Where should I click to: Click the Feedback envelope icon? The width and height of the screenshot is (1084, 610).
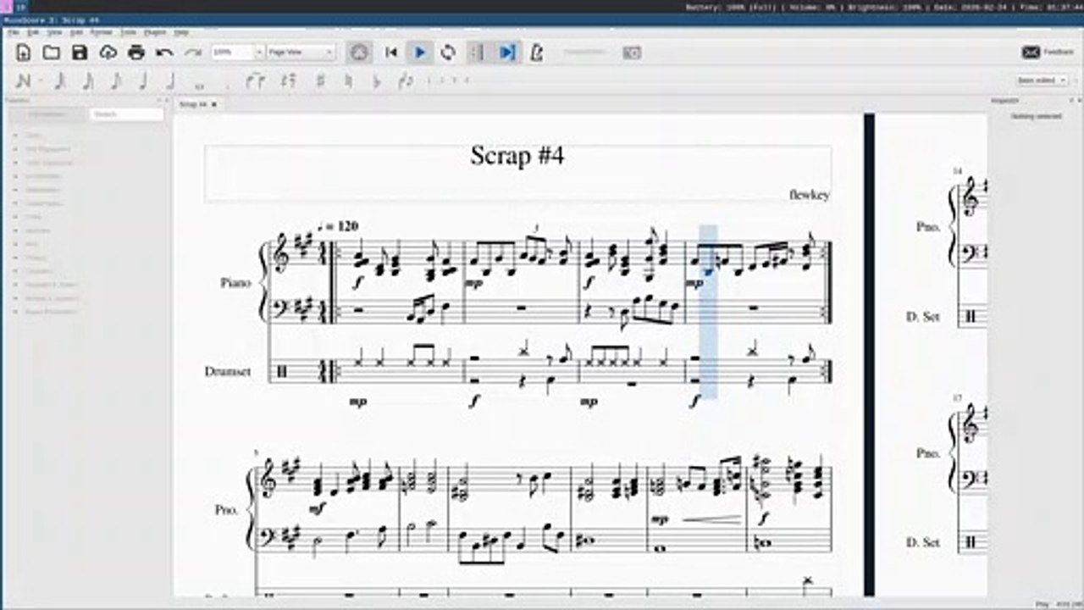tap(1031, 52)
